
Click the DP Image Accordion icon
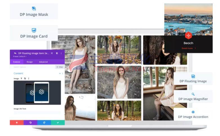[x=193, y=112]
